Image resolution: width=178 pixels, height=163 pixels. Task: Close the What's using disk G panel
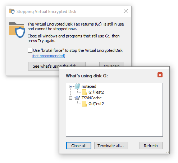coord(160,75)
